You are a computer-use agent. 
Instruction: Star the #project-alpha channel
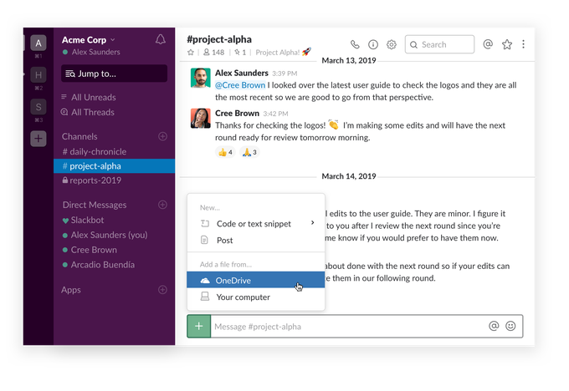pos(191,53)
